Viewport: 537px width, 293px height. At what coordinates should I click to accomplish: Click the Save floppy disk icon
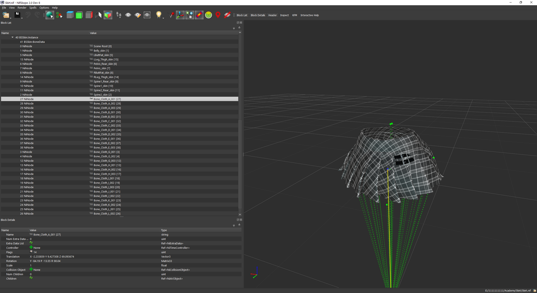point(17,15)
